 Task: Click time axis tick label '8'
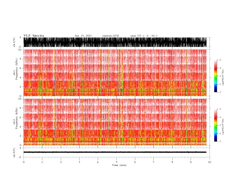click(x=172, y=162)
